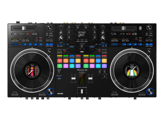Click the left deck BACK button

tap(47, 33)
